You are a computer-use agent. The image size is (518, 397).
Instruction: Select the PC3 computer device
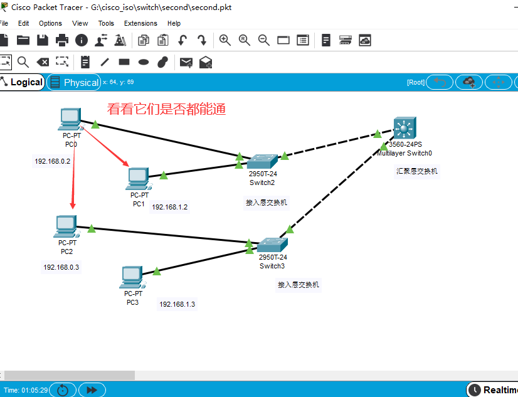point(132,277)
